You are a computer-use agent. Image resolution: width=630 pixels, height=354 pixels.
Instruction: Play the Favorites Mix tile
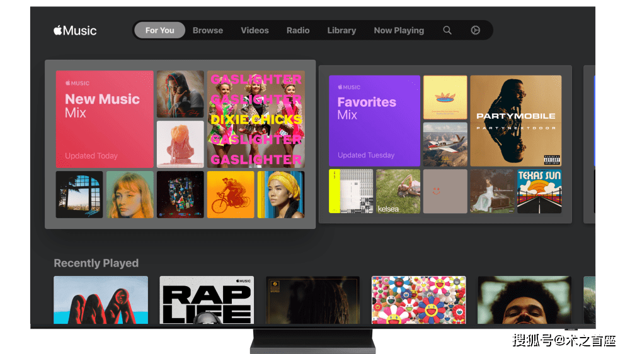pos(374,121)
